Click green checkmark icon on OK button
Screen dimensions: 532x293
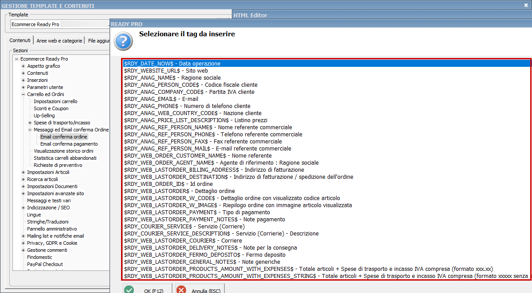(129, 290)
